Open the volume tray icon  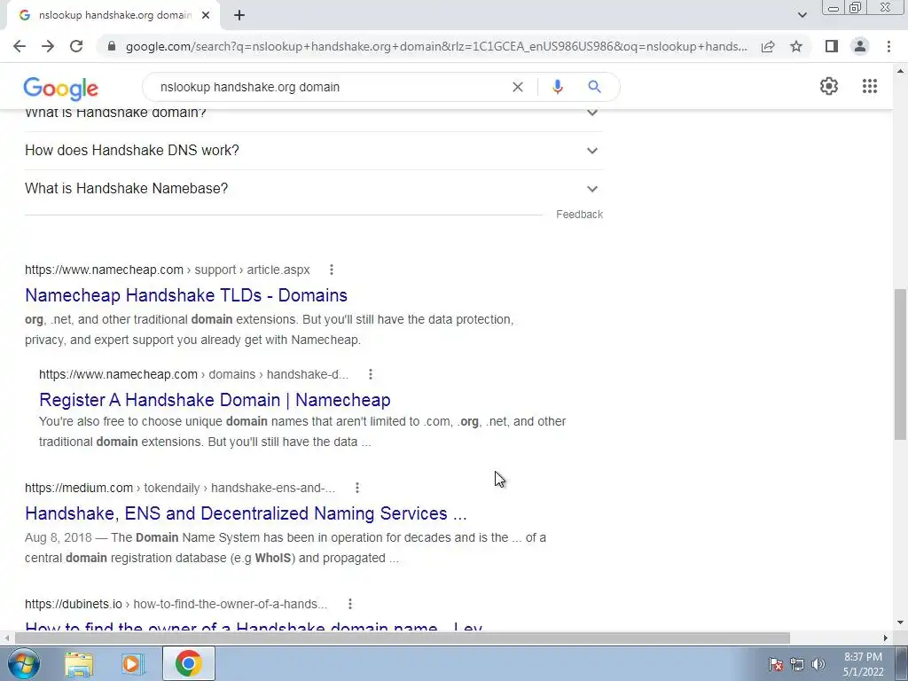[x=818, y=664]
